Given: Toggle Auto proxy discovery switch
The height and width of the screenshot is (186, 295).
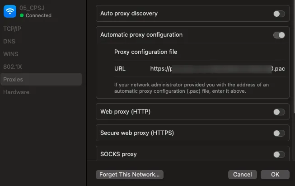Looking at the screenshot, I should (279, 14).
